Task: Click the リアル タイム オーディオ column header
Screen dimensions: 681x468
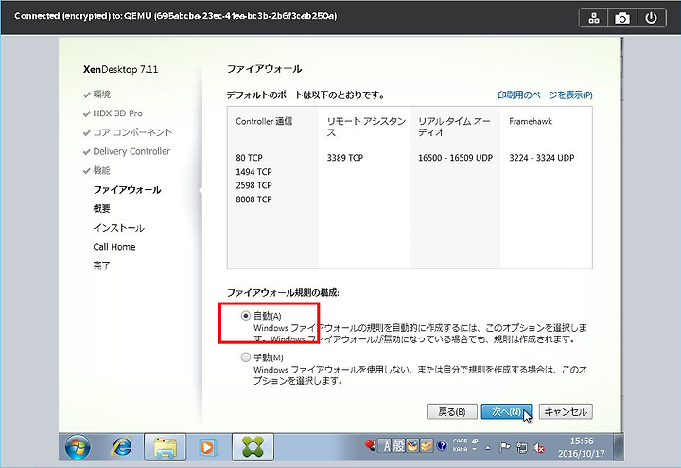Action: (x=454, y=127)
